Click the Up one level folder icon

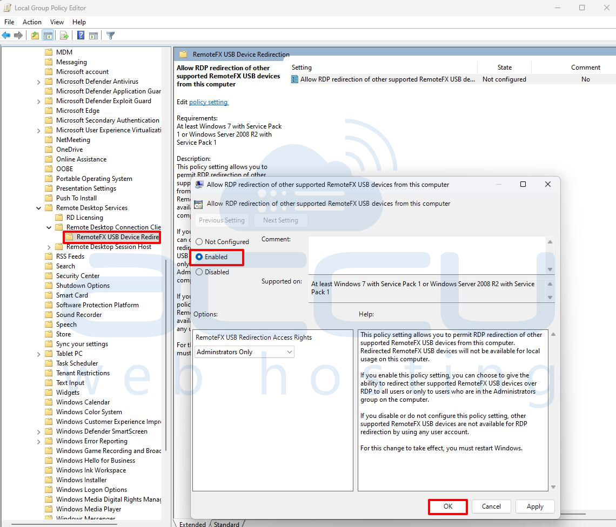(35, 35)
